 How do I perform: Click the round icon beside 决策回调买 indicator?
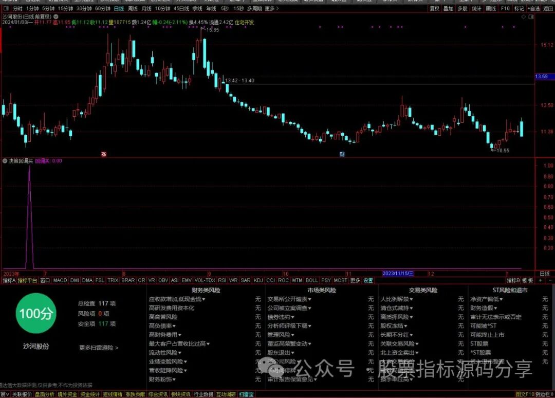[5, 161]
